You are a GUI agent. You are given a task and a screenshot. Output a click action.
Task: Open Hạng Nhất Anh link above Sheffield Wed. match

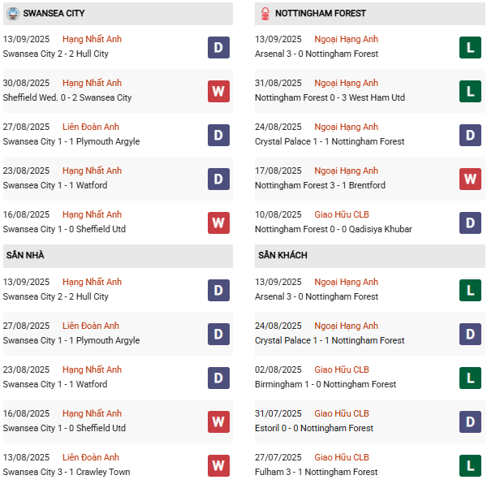click(x=92, y=83)
